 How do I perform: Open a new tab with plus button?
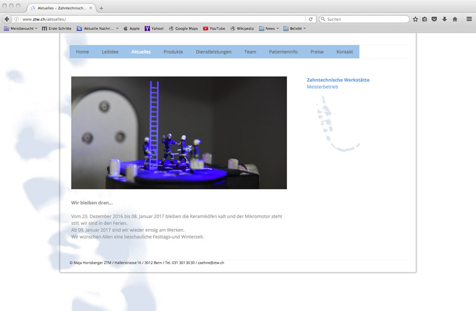pos(101,8)
